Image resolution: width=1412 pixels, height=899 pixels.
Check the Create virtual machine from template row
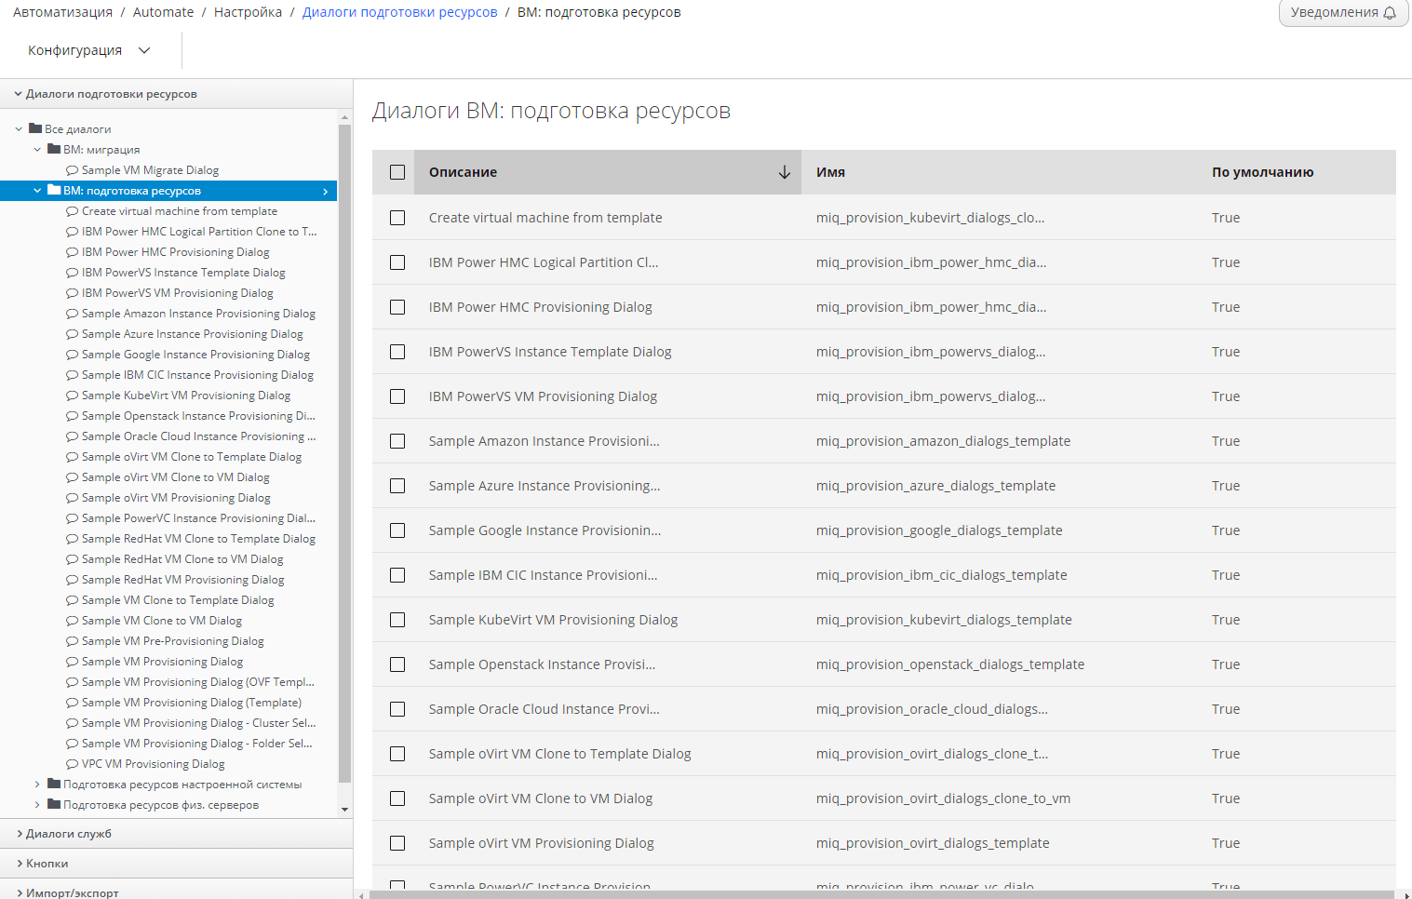tap(397, 218)
